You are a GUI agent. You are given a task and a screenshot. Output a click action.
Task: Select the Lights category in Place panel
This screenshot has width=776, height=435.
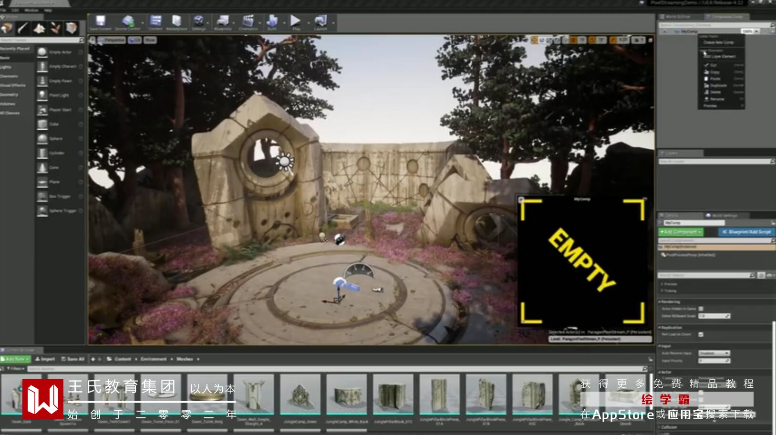click(6, 67)
